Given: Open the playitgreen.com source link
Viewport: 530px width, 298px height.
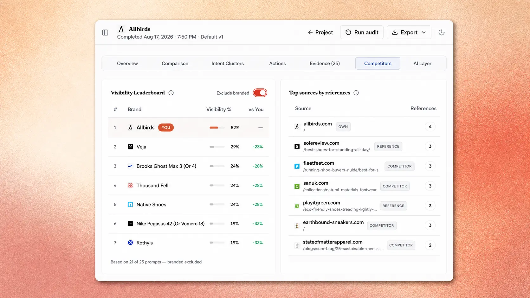Looking at the screenshot, I should (321, 203).
